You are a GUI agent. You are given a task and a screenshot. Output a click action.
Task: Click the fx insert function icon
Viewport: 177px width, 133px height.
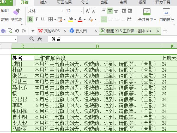coord(40,39)
